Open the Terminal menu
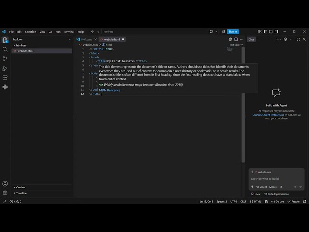Viewport: 309px width, 232px height. click(x=69, y=32)
